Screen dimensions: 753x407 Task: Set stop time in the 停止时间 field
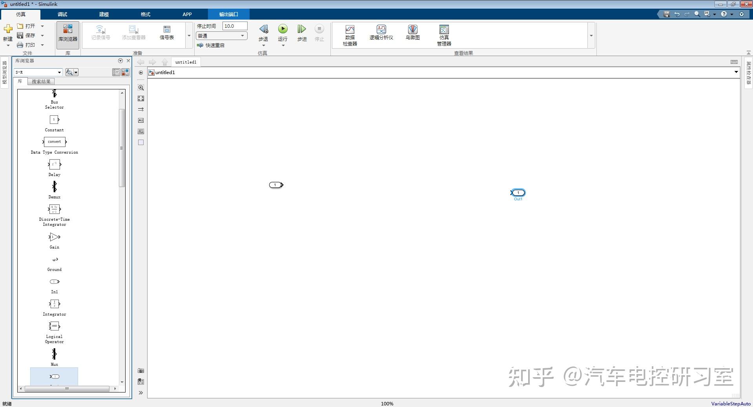(x=234, y=26)
